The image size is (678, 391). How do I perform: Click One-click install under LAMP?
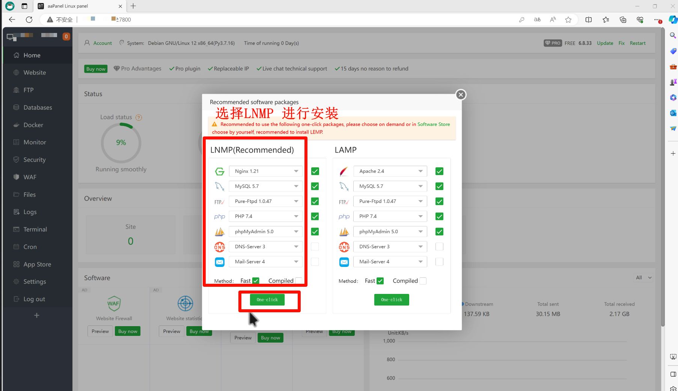[392, 300]
